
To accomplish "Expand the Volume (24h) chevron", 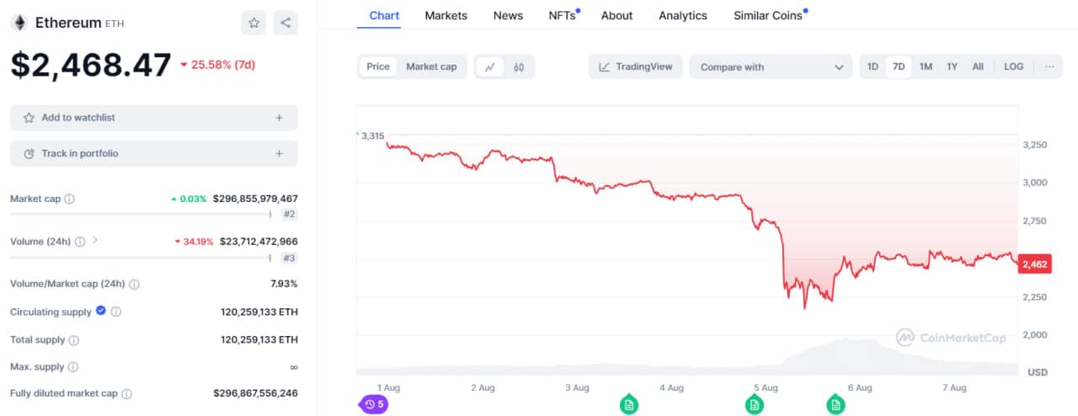I will tap(94, 241).
